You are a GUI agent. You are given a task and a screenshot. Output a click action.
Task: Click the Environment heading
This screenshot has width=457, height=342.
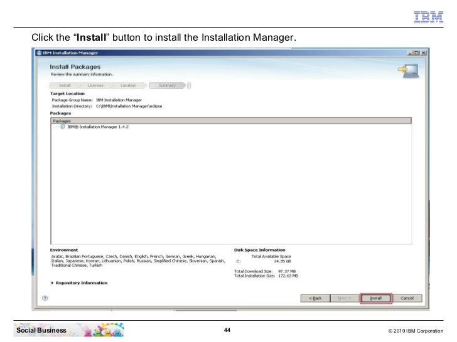(64, 250)
